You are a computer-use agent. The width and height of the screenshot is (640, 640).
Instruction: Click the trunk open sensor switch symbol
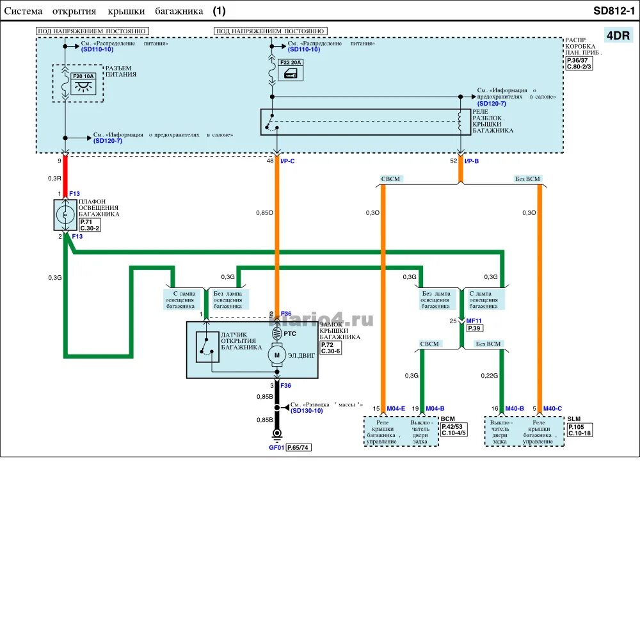coord(207,347)
